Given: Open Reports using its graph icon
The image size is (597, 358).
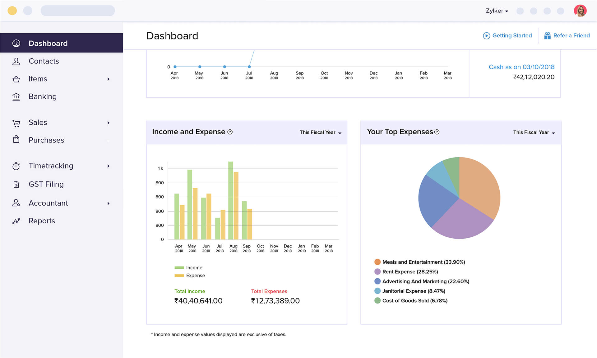Looking at the screenshot, I should point(16,221).
